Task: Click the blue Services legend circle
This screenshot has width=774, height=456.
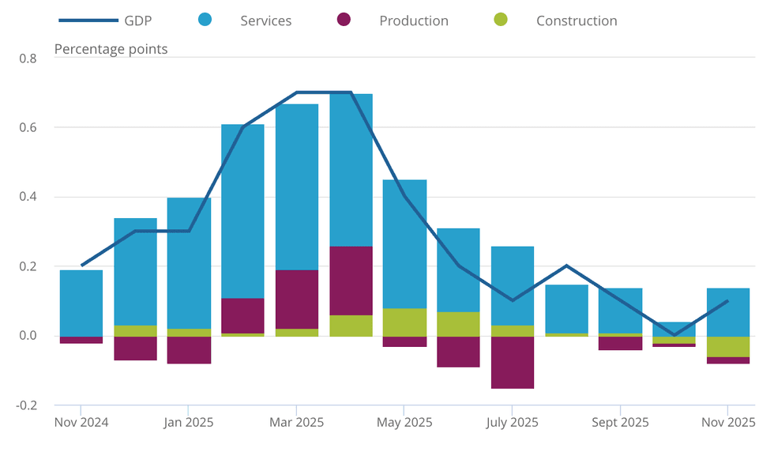Action: click(205, 20)
